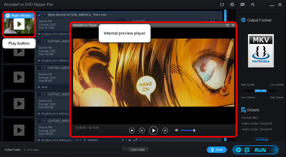Click the Audio Codec: Smart Fit text
This screenshot has width=286, height=157.
(x=257, y=130)
